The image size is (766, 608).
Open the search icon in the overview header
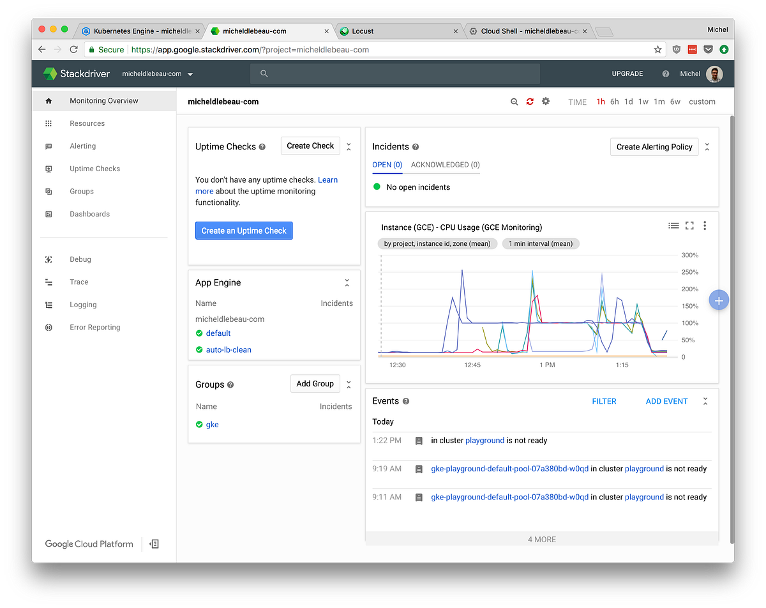click(514, 101)
